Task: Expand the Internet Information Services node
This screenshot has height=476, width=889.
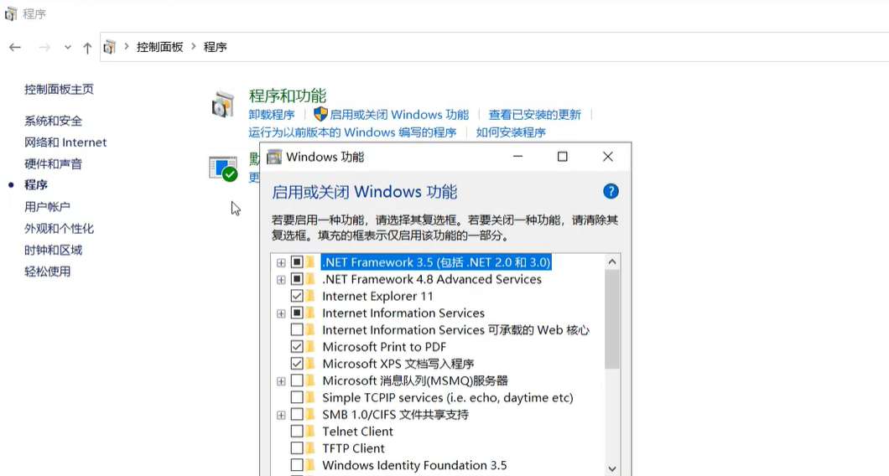Action: [x=281, y=313]
